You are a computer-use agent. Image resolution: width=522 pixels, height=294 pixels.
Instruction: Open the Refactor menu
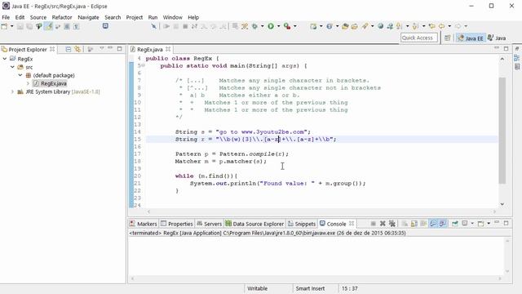(x=62, y=17)
